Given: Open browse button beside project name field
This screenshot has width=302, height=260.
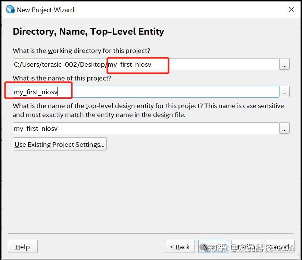Looking at the screenshot, I should [x=284, y=92].
